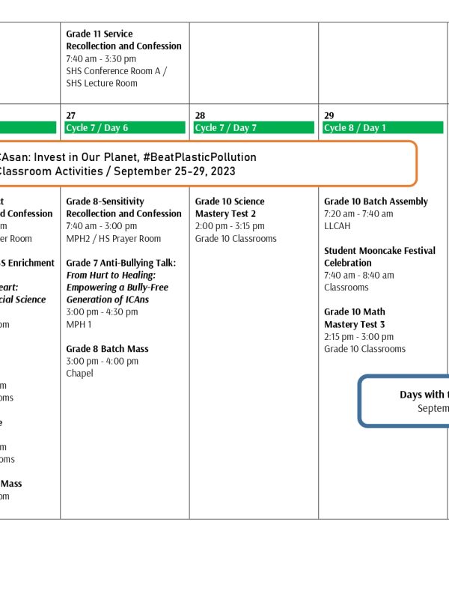
Task: Open the Grade 7 Anti-Bullying Talk event
Action: click(x=120, y=263)
